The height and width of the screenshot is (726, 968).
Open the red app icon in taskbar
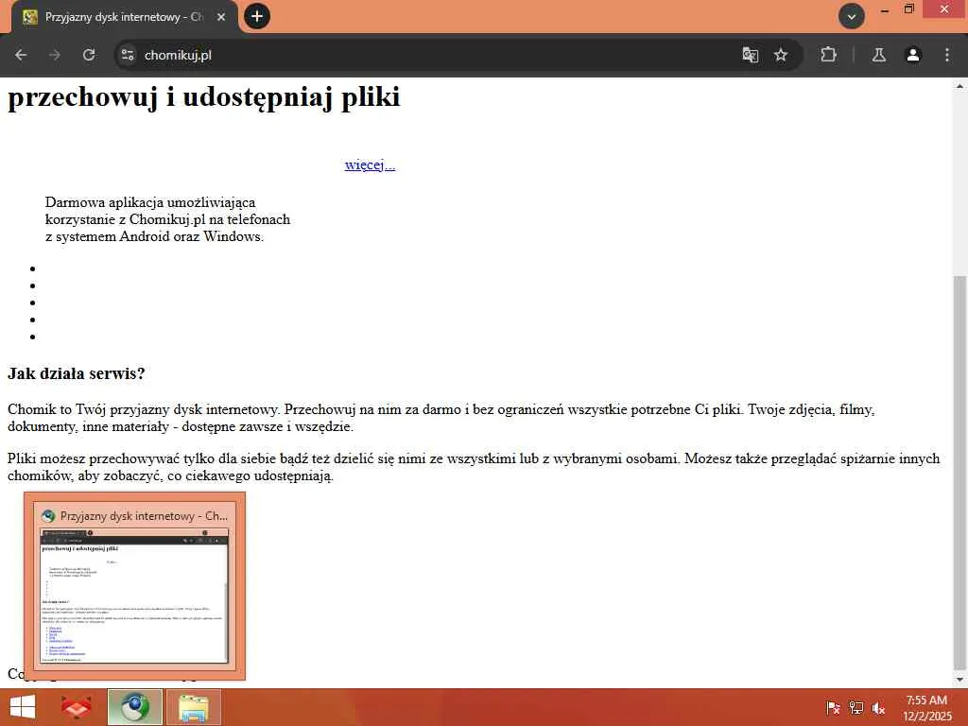(77, 707)
